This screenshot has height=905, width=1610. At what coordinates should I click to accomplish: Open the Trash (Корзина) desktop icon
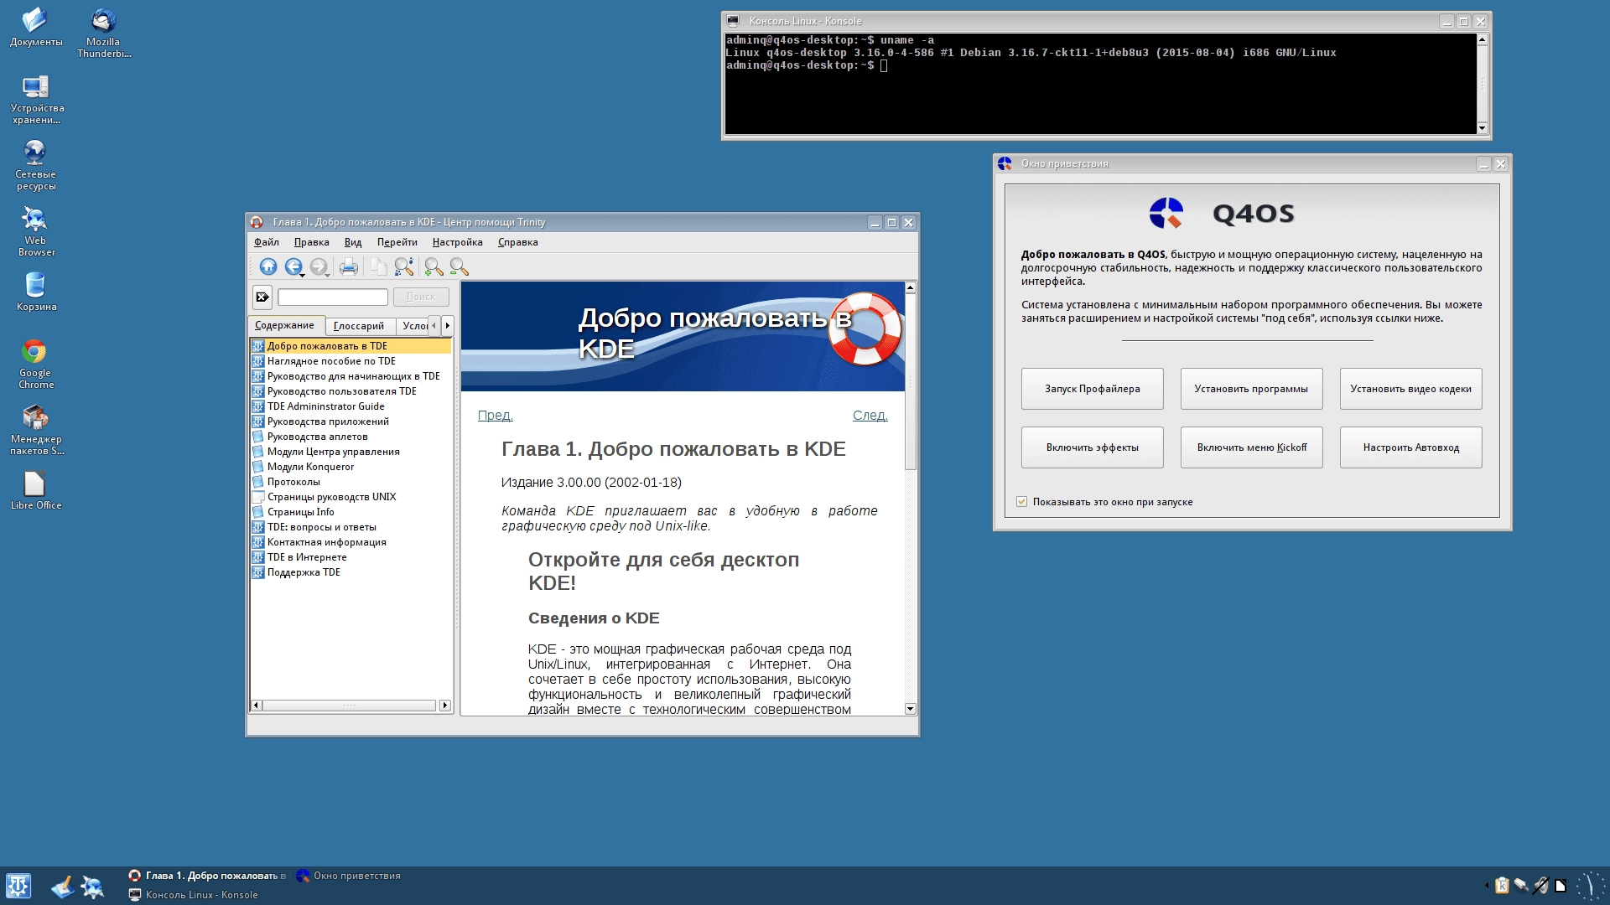click(36, 292)
